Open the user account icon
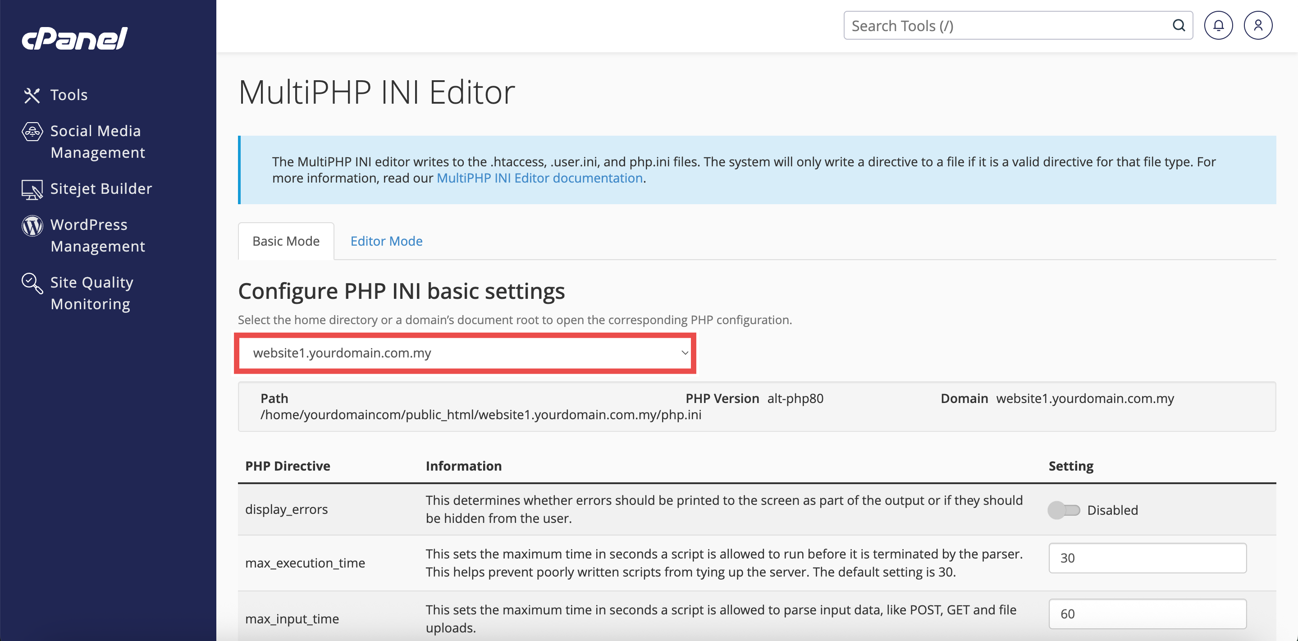 point(1258,26)
